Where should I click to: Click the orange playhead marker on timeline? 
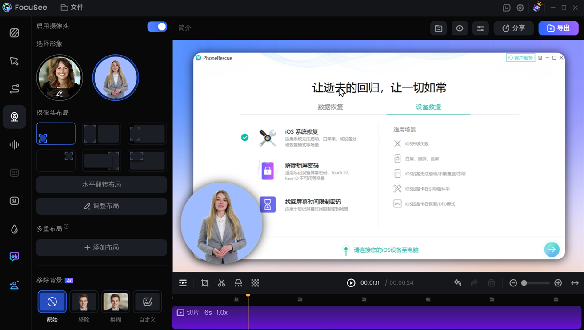pos(248,295)
